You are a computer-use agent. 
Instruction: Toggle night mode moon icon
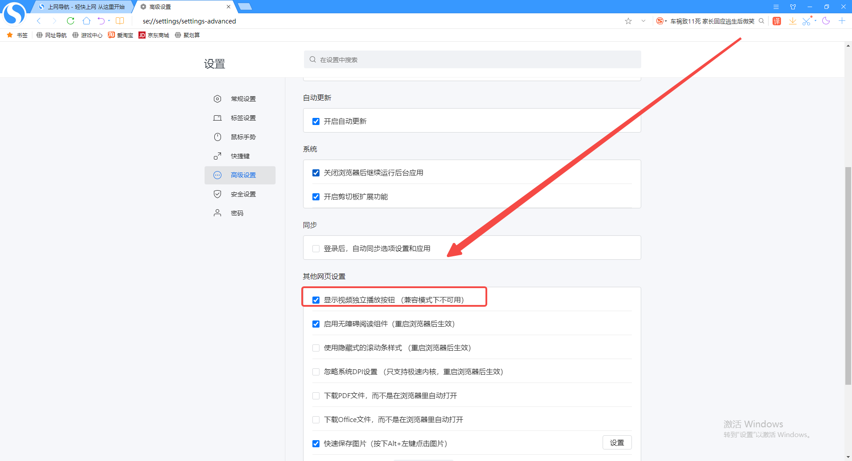826,21
